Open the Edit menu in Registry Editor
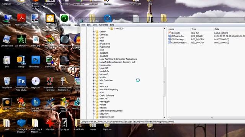 88,25
